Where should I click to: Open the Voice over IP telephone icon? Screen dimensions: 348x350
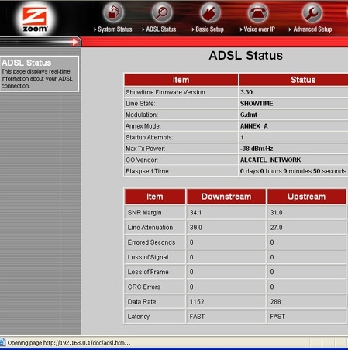point(257,12)
